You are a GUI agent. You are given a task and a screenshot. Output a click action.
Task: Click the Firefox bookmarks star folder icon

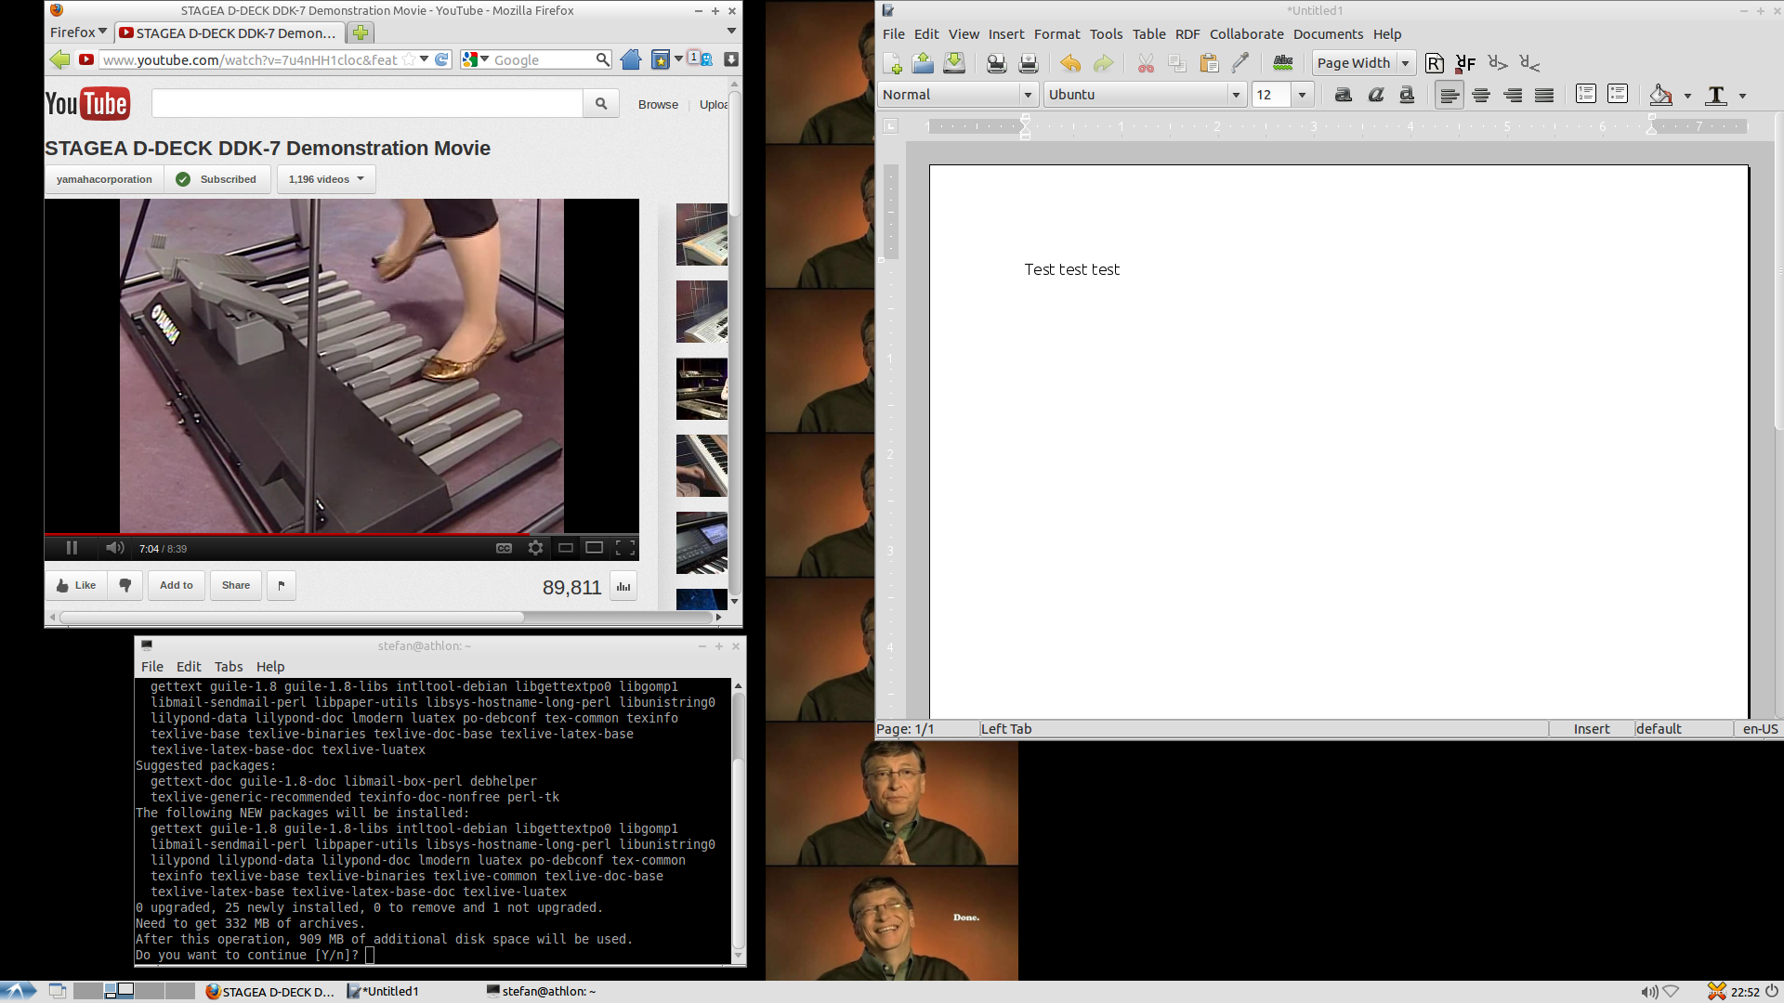tap(661, 59)
